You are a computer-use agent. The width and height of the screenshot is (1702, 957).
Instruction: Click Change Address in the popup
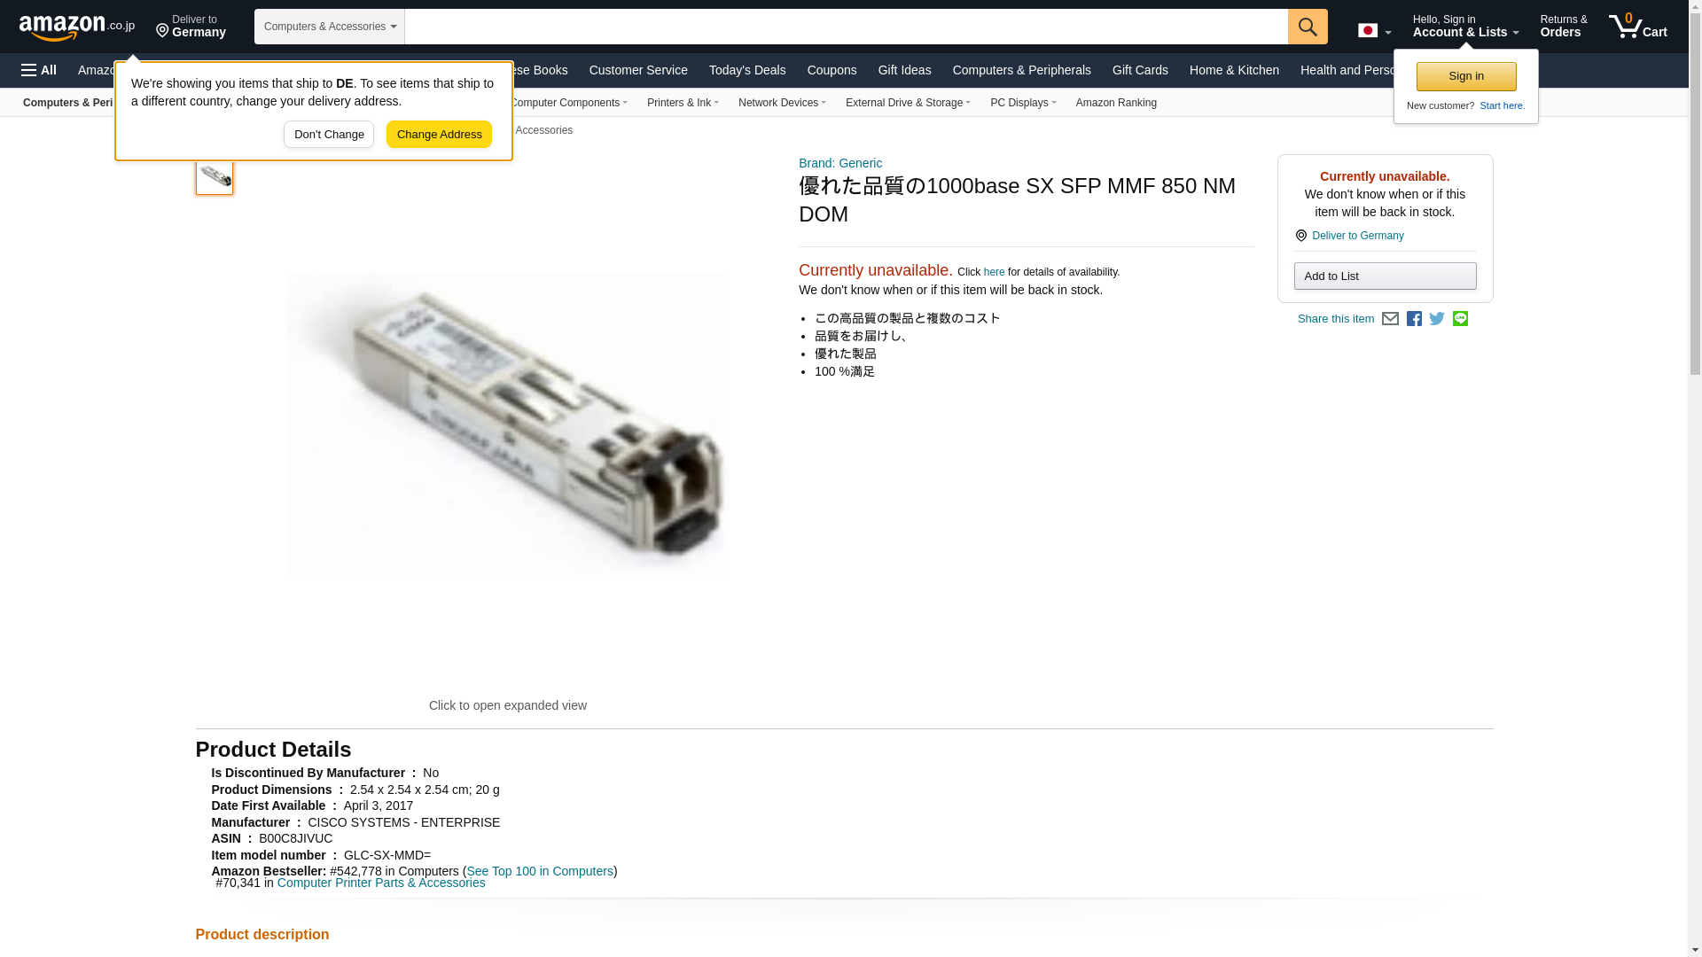click(439, 135)
